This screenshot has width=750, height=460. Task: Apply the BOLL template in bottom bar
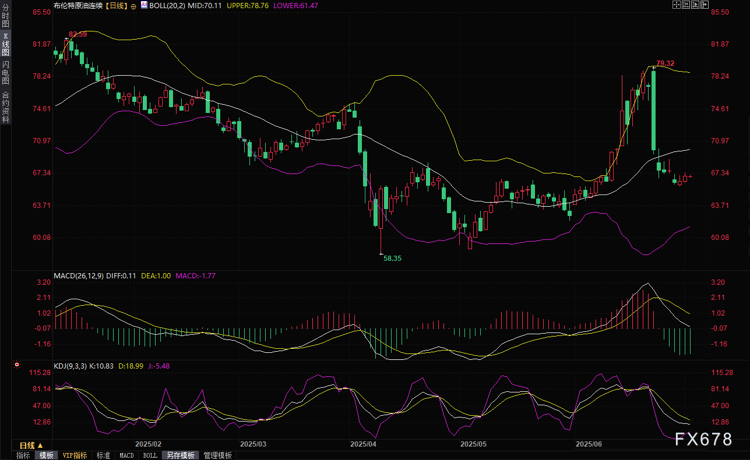(x=150, y=455)
